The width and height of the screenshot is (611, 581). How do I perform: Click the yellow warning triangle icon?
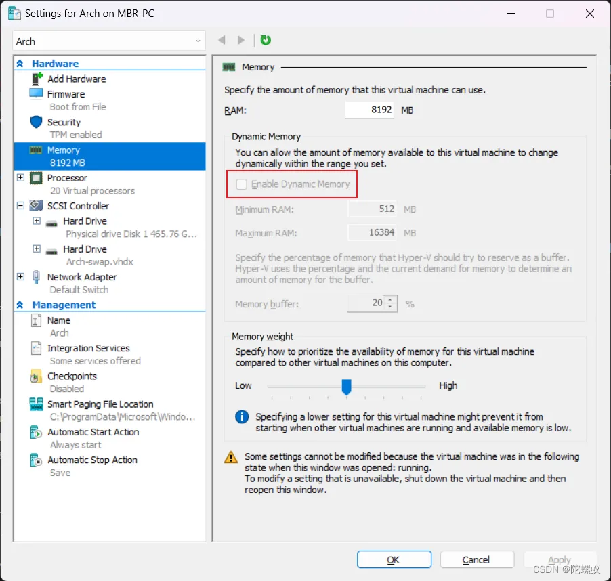point(231,457)
